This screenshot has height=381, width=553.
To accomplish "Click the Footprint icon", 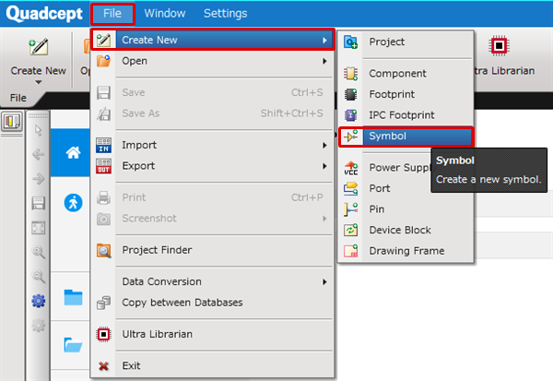I will 350,94.
